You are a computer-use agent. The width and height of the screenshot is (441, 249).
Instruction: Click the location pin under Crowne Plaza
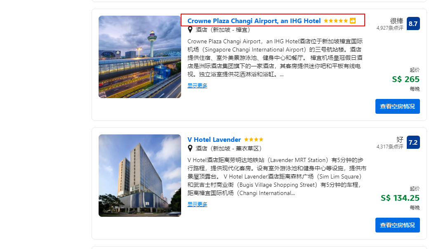click(x=190, y=30)
